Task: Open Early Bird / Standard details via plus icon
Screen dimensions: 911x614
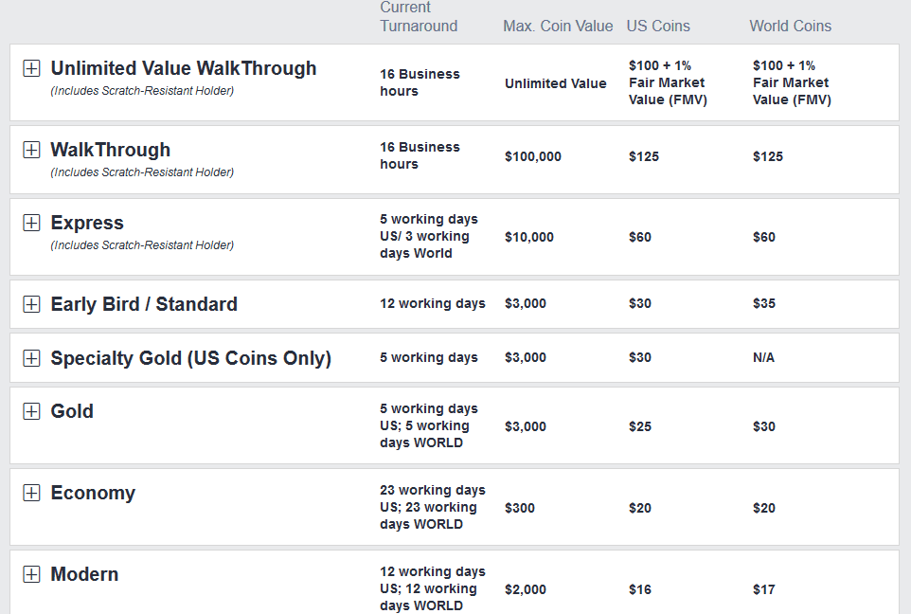Action: click(x=31, y=304)
